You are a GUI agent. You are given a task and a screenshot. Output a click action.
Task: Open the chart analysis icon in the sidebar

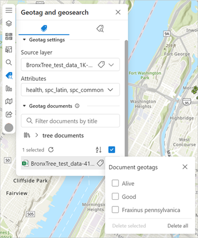tap(9, 88)
